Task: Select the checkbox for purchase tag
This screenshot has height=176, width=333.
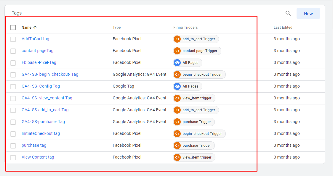Action: pyautogui.click(x=13, y=146)
